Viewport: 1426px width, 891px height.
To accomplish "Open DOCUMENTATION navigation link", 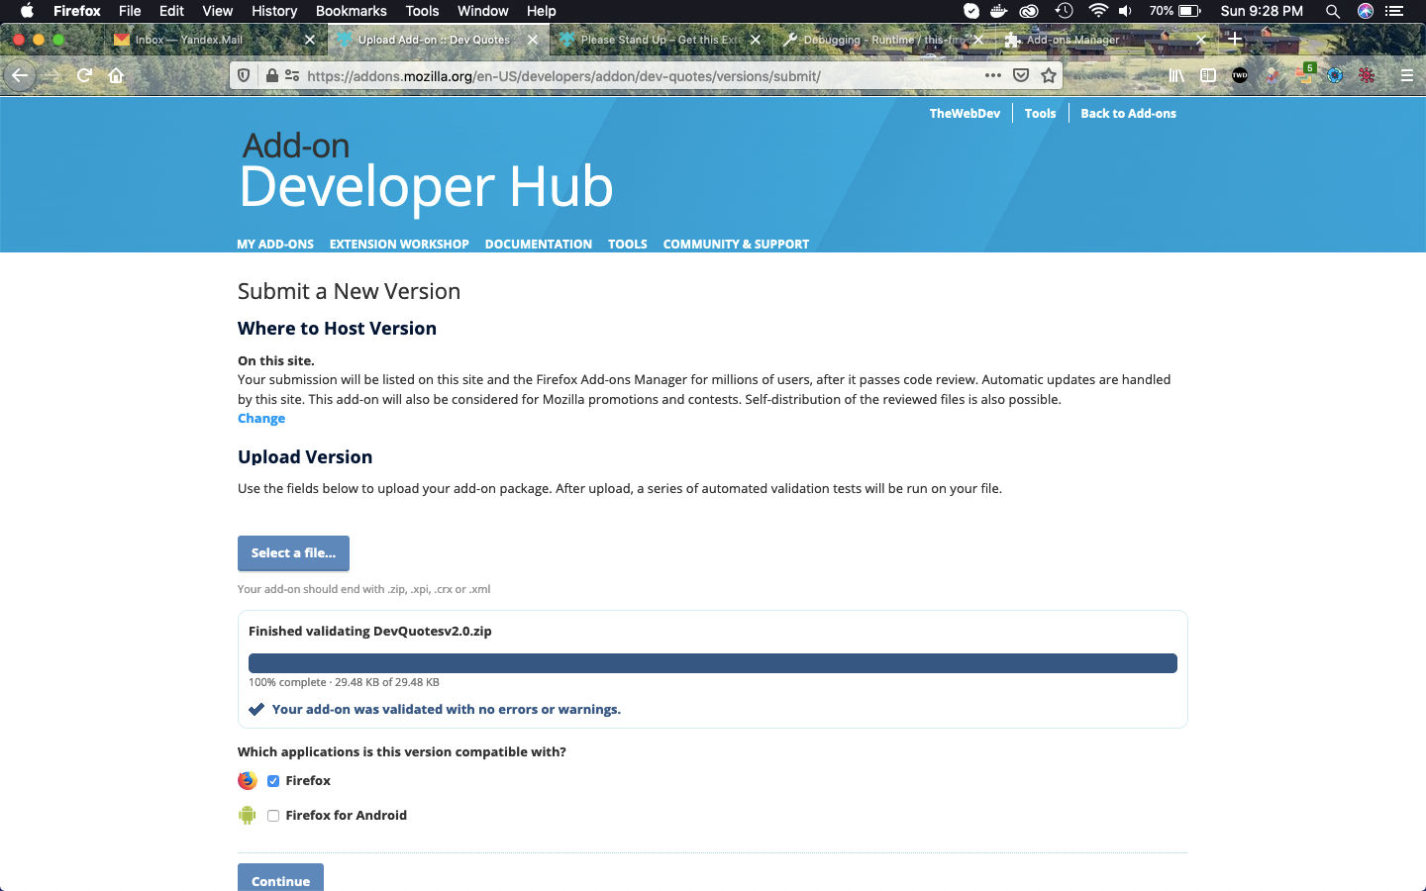I will click(x=539, y=244).
